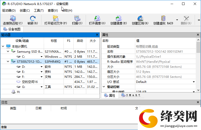The height and width of the screenshot is (130, 201).
Task: Click 创建镜像 toolbar icon
Action: (x=119, y=18)
